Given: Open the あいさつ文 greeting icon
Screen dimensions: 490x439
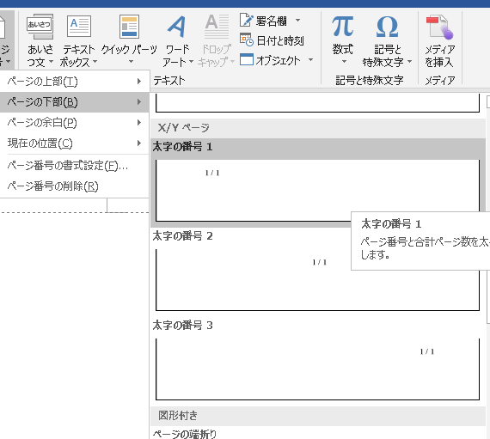Looking at the screenshot, I should 40,27.
